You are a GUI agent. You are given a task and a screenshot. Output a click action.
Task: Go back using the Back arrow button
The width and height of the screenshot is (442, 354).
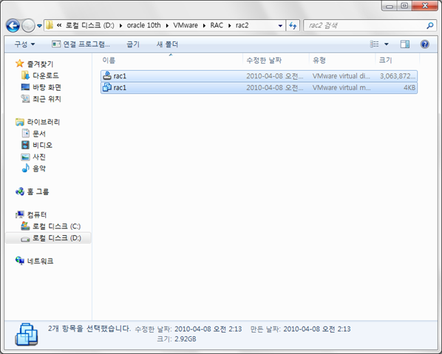click(x=13, y=26)
